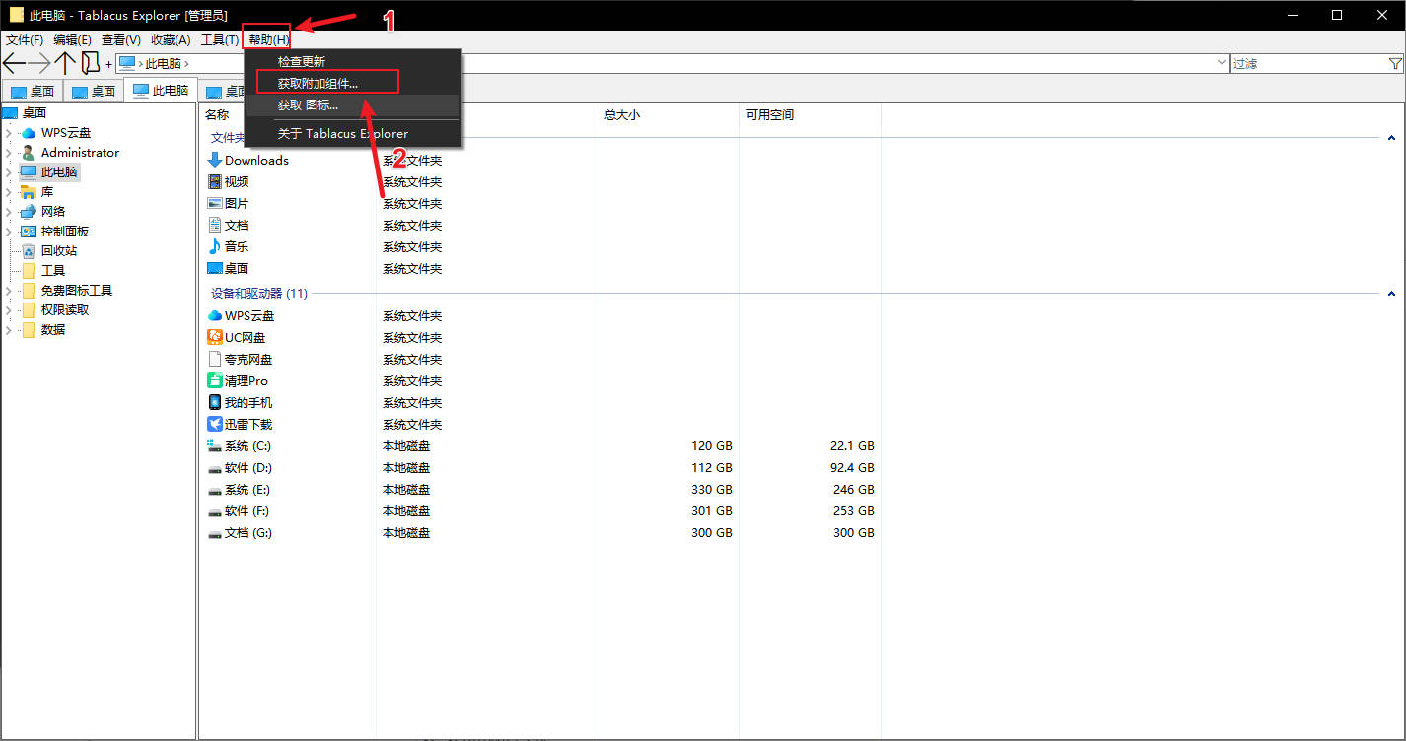Screen dimensions: 1406x741
Task: Click the Back navigation arrow
Action: 14,63
